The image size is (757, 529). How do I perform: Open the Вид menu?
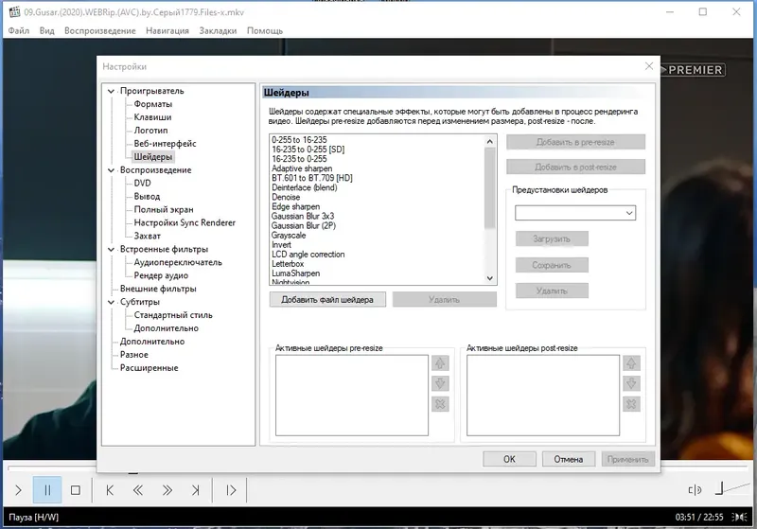click(x=46, y=31)
